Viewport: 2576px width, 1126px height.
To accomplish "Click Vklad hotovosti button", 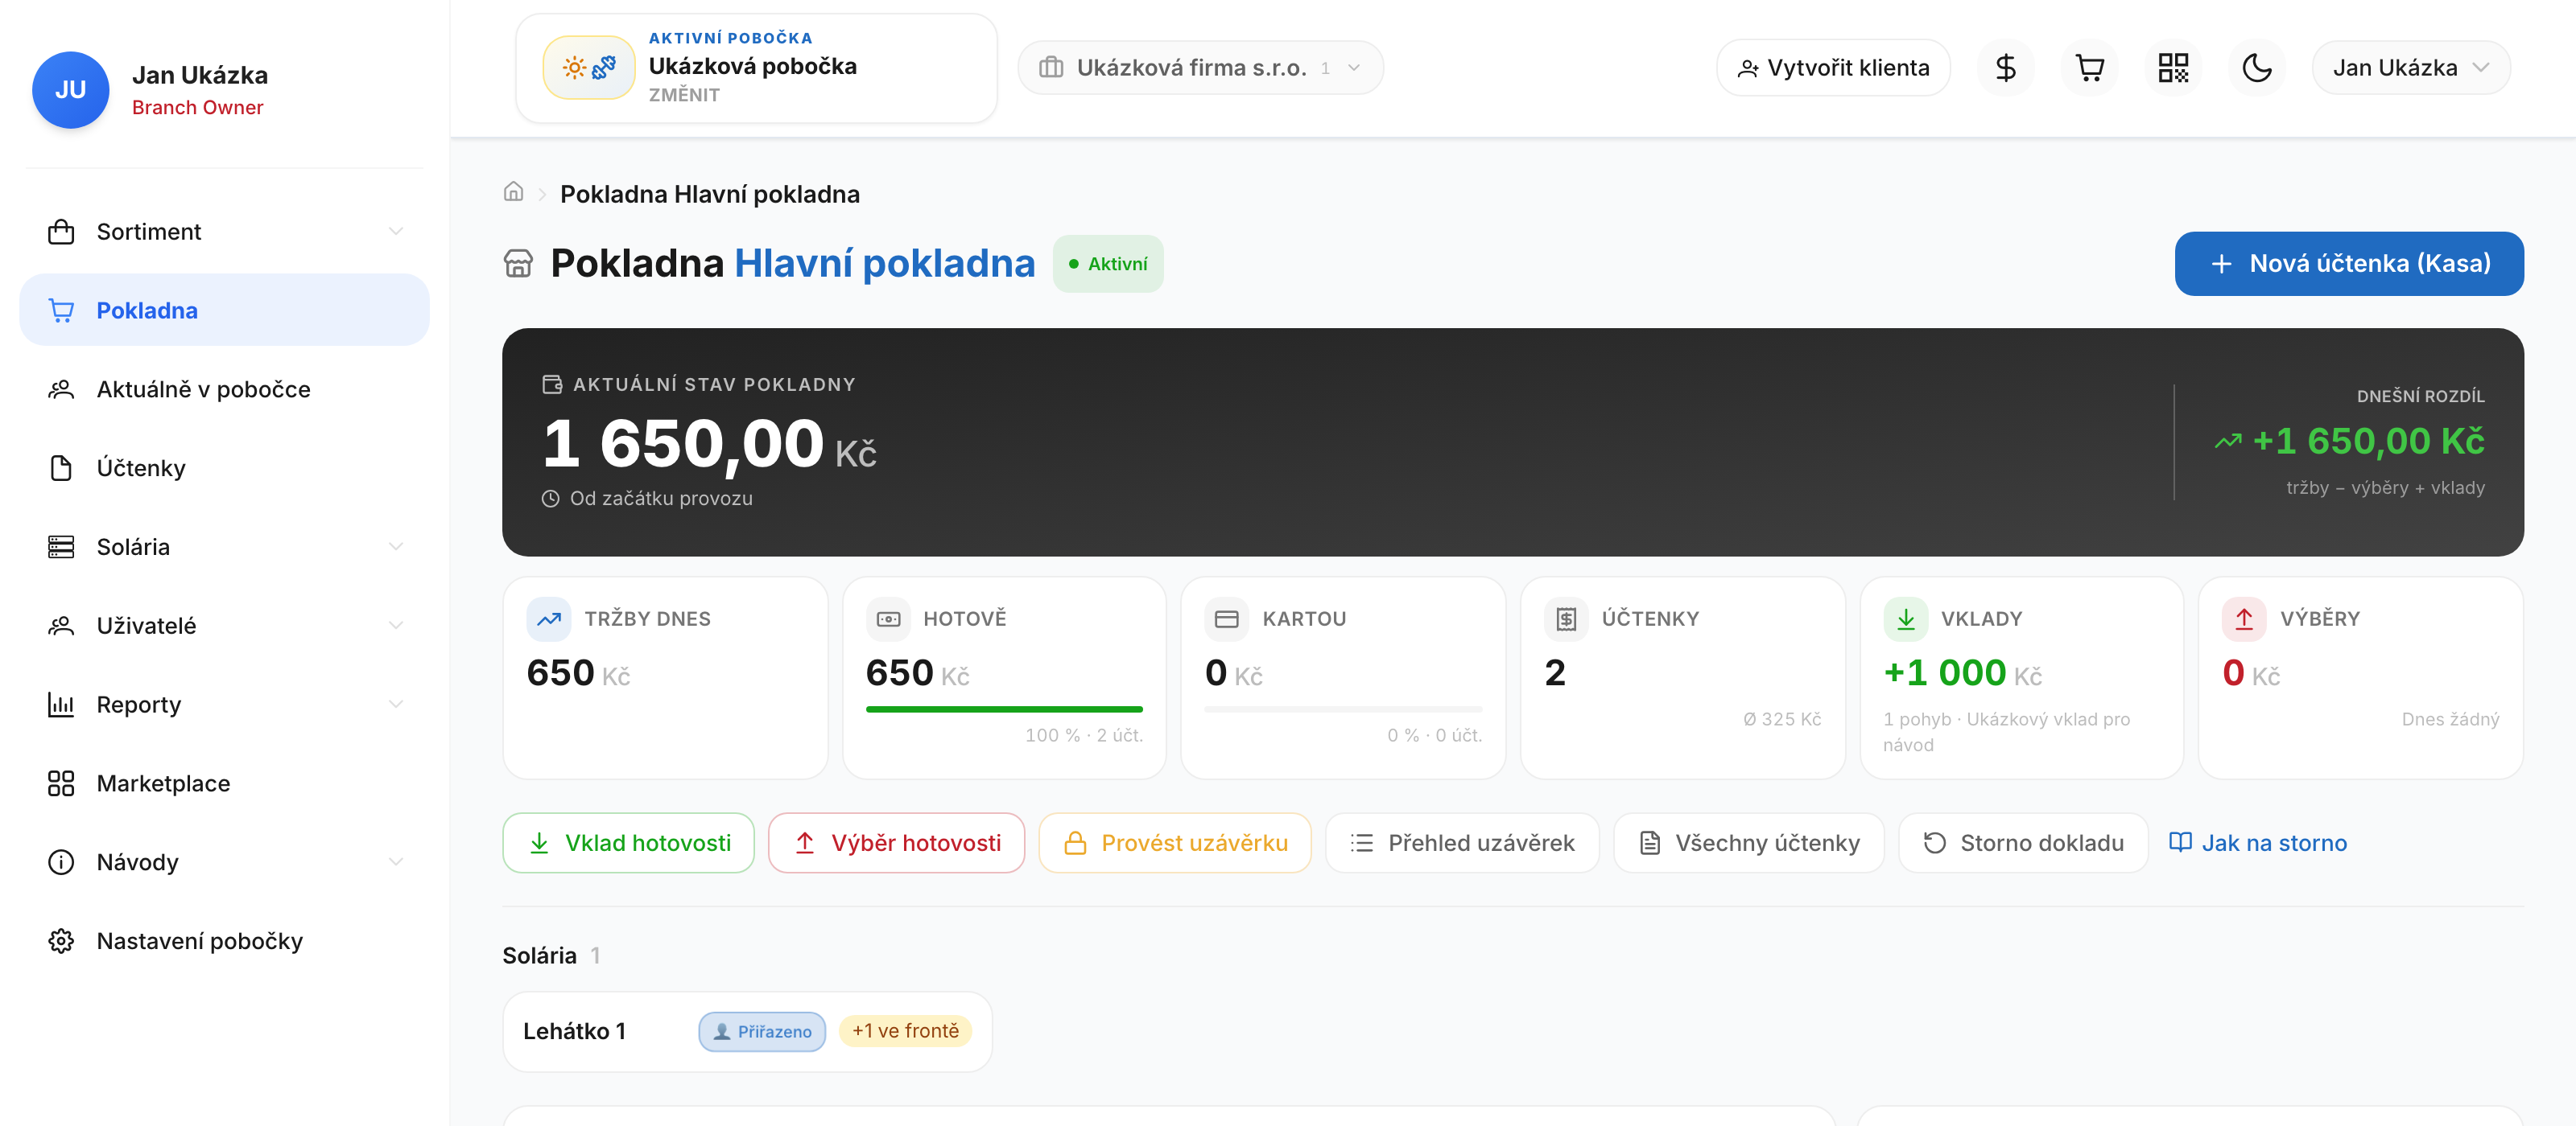I will pyautogui.click(x=628, y=843).
